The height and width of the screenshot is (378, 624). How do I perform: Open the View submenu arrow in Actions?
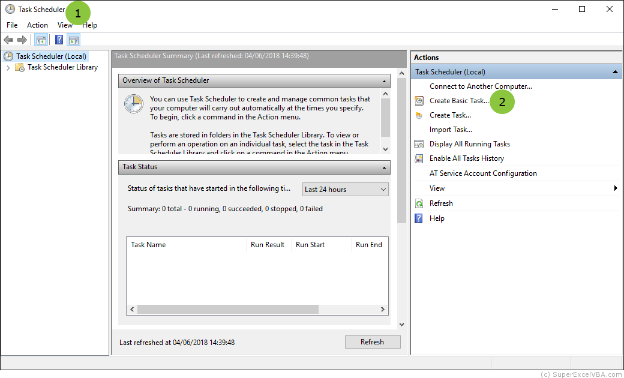coord(616,188)
